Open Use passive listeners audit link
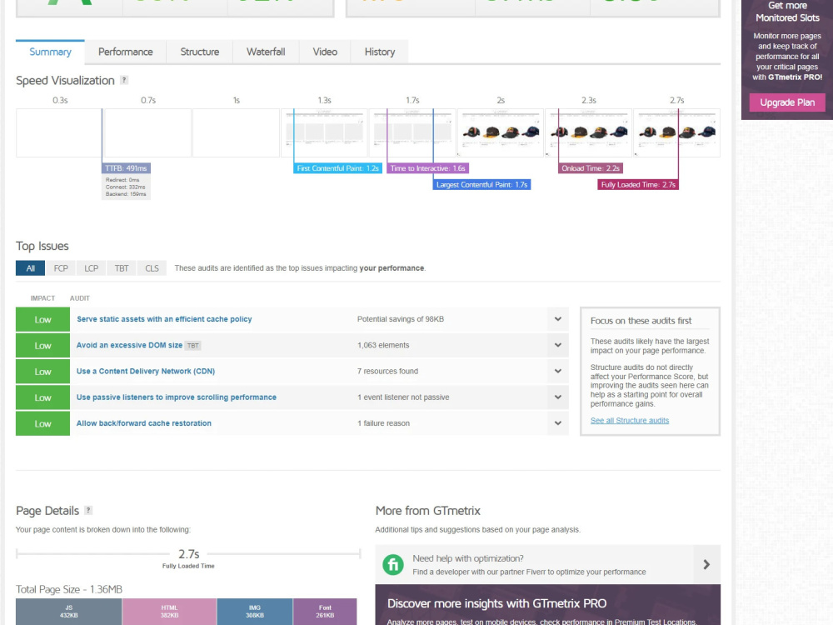This screenshot has width=833, height=625. [177, 397]
